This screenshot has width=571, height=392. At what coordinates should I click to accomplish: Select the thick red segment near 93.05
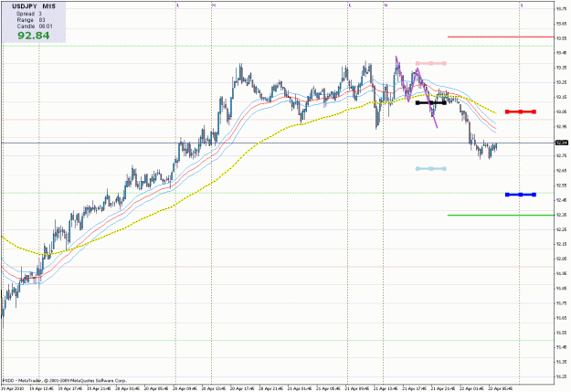tap(521, 111)
